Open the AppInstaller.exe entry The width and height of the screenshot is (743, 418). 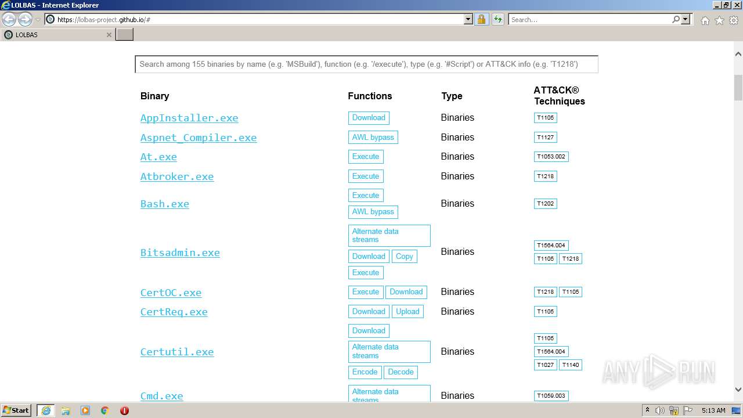189,118
